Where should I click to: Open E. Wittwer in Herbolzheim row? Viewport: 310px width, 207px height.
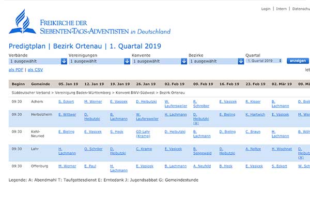(67, 114)
